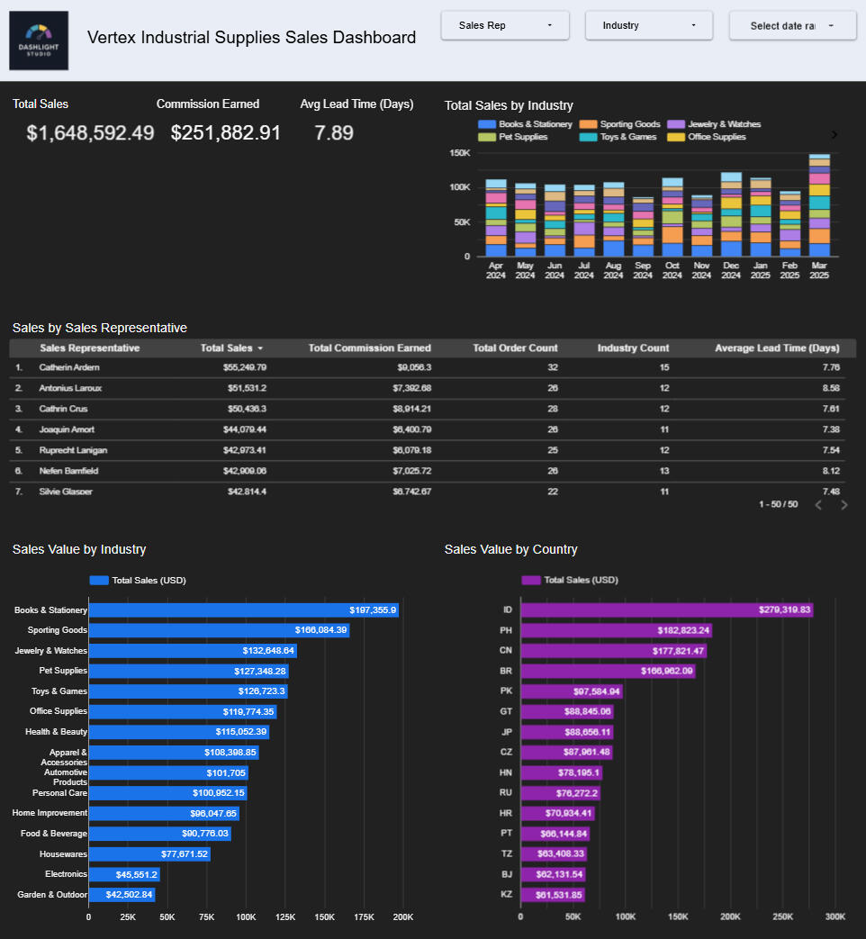Click the Total Sales sort arrow

pos(261,348)
